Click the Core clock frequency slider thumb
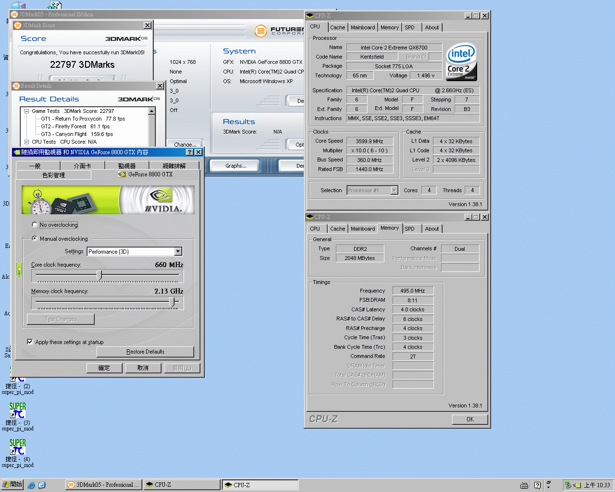Image resolution: width=615 pixels, height=492 pixels. pos(99,275)
